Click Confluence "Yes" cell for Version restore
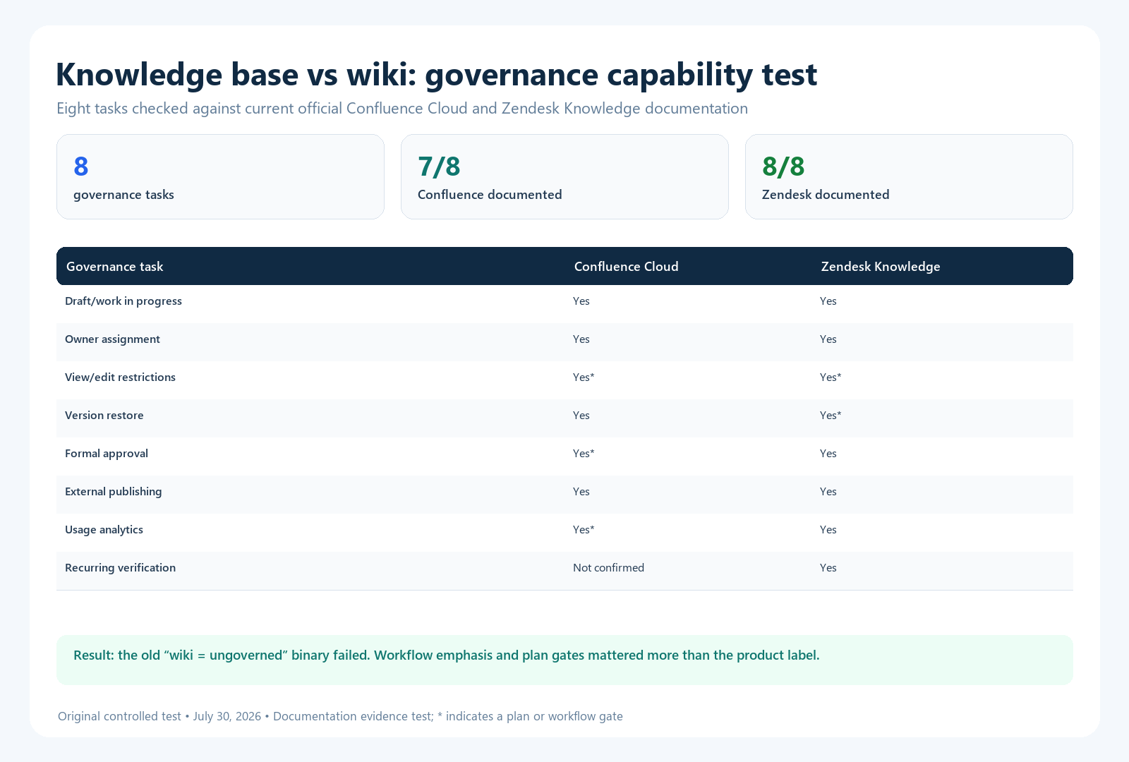 click(x=581, y=416)
